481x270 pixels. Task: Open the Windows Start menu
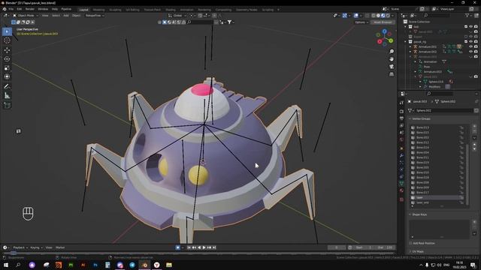coord(5,265)
